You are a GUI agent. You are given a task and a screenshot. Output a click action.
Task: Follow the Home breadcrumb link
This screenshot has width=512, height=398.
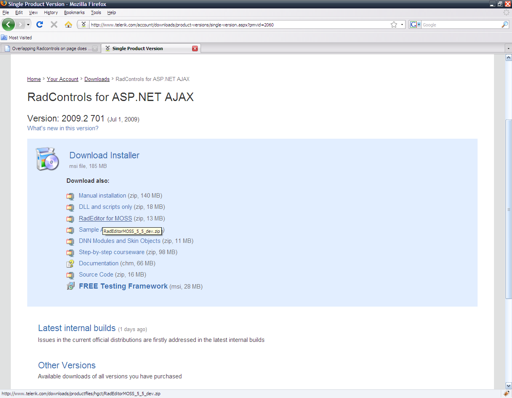[34, 79]
